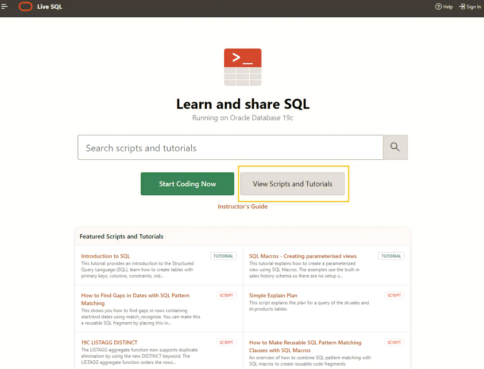This screenshot has height=369, width=484.
Task: Click description under 19C LISTAGG DISTINCT
Action: pos(139,356)
